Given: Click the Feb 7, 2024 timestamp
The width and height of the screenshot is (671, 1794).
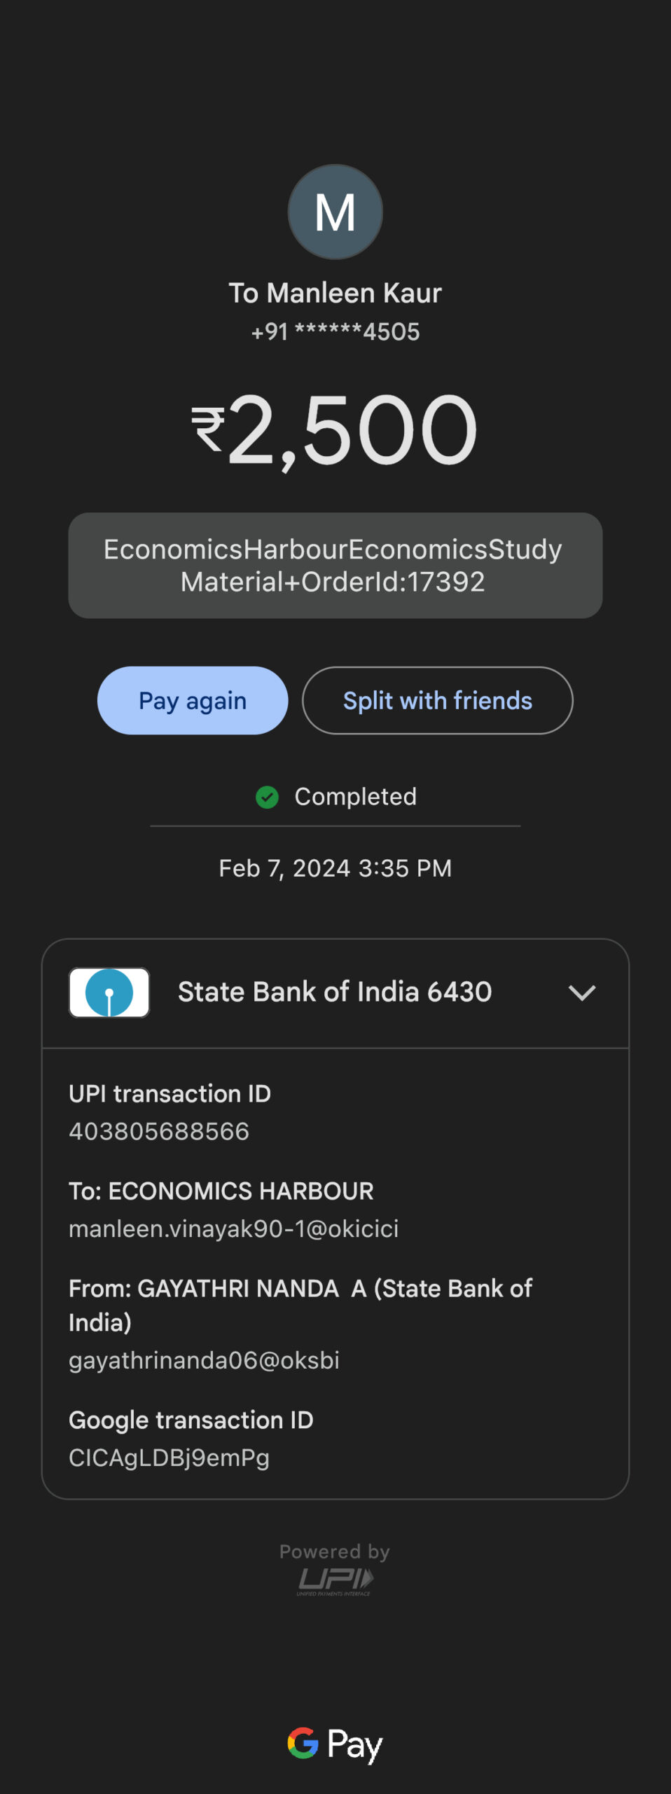Looking at the screenshot, I should [x=335, y=868].
